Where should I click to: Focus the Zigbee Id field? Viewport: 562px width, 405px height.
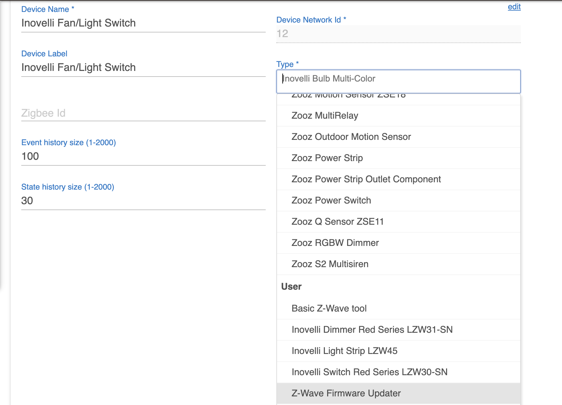tap(143, 113)
